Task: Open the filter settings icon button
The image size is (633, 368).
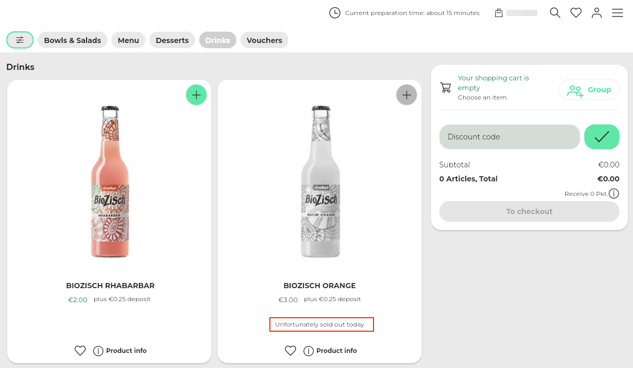Action: pyautogui.click(x=20, y=40)
